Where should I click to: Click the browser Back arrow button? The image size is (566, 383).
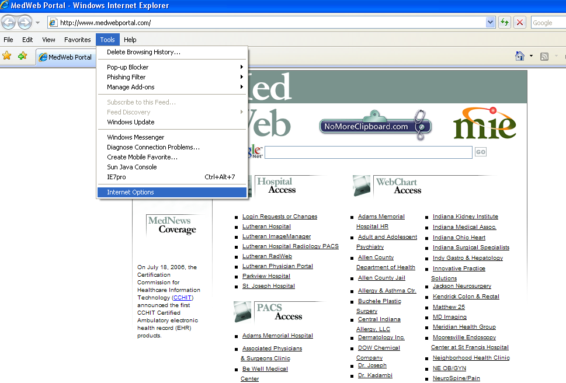tap(8, 23)
